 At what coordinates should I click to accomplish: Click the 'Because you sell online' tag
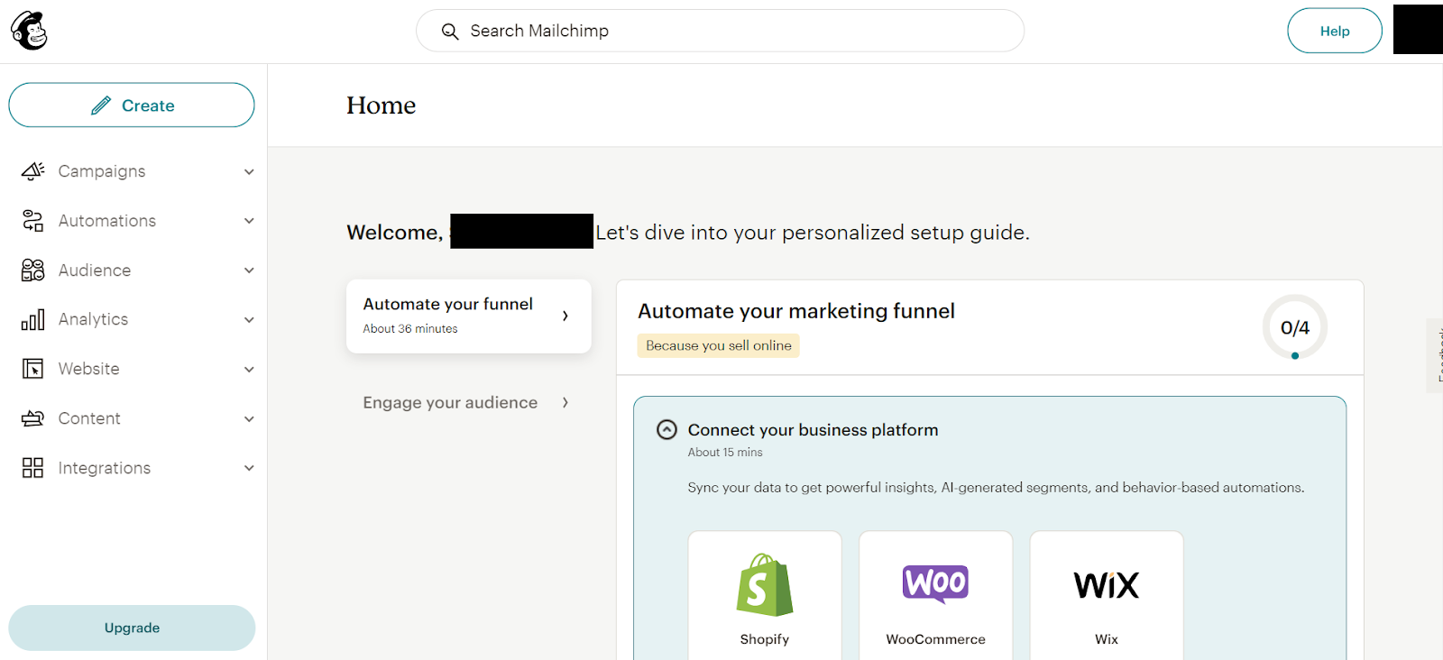(x=719, y=345)
